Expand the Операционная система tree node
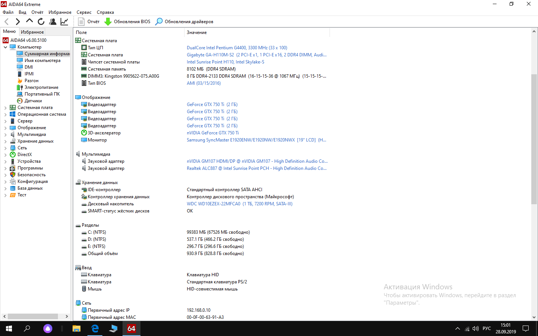The image size is (538, 336). [x=6, y=114]
